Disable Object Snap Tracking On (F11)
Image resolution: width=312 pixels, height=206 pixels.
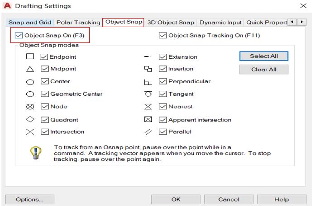[163, 36]
